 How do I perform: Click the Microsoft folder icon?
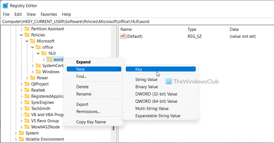[32, 41]
